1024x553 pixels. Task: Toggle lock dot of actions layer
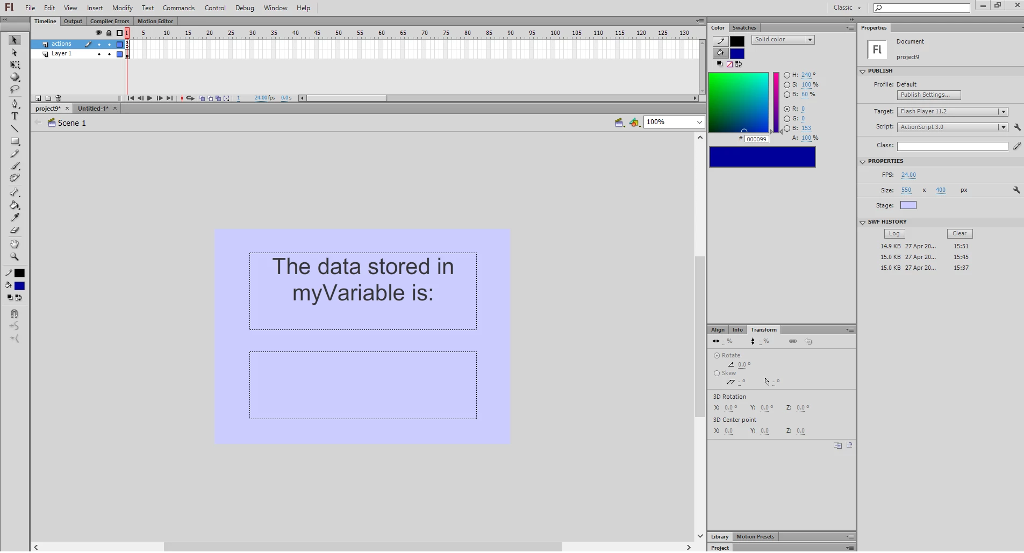click(x=109, y=44)
